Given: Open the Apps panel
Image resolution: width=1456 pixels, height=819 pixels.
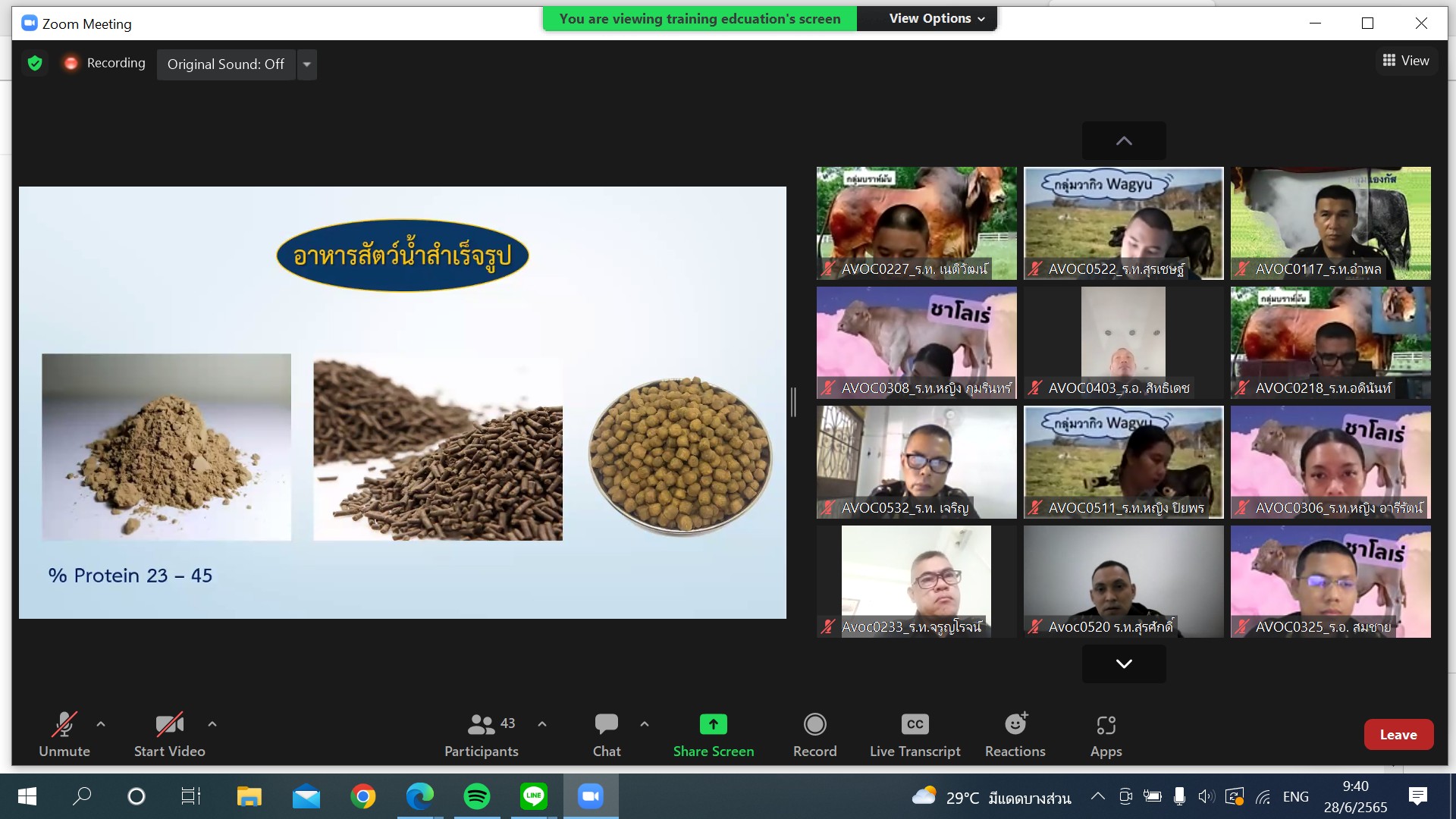Looking at the screenshot, I should 1106,734.
